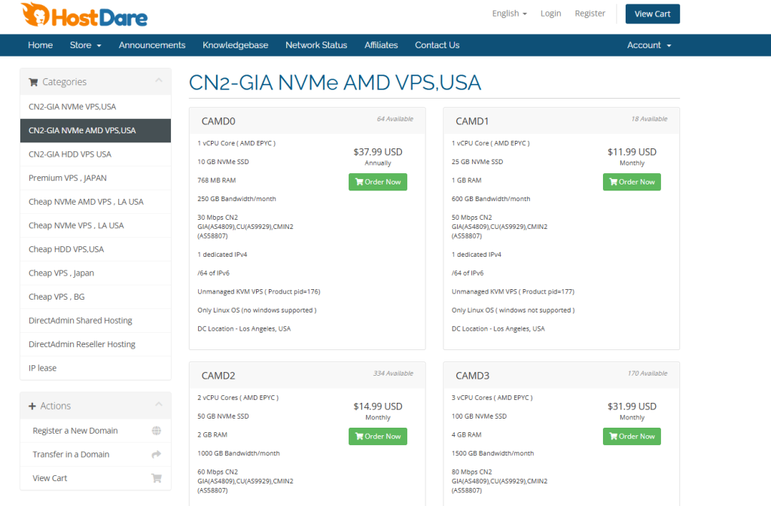This screenshot has width=771, height=506.
Task: Order the CAMD2 plan
Action: point(378,436)
